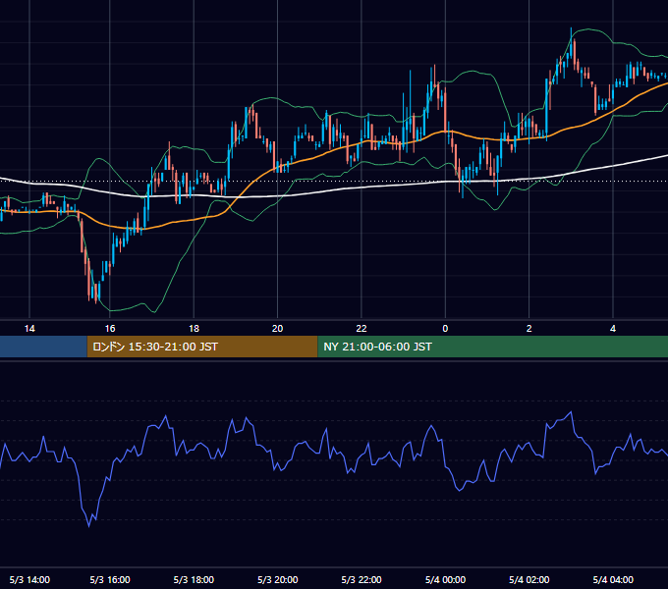
Task: Click the '20' hour label on price chart axis
Action: pos(277,329)
